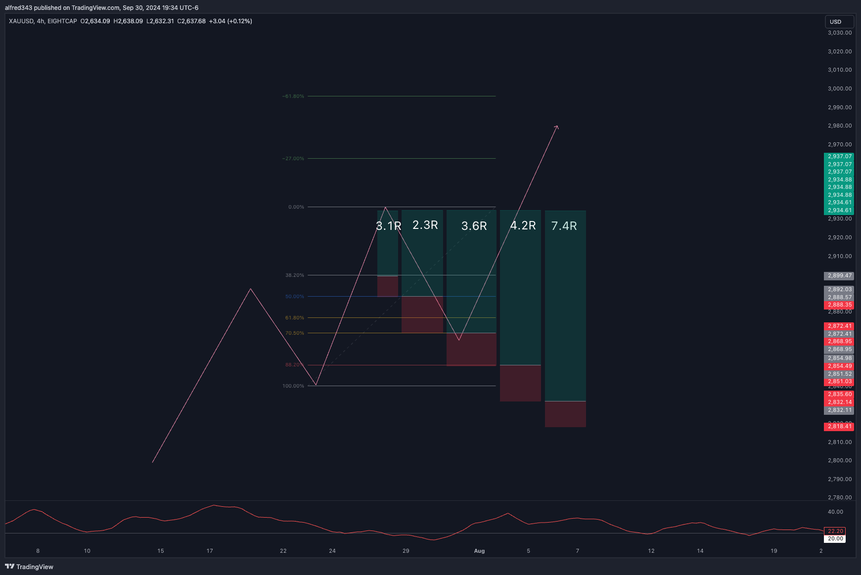This screenshot has height=575, width=861.
Task: Click the alfred343 published on TradingView.com caption
Action: coord(102,7)
